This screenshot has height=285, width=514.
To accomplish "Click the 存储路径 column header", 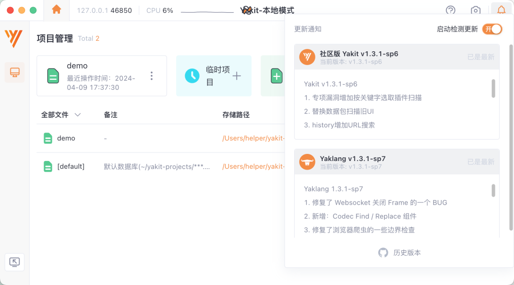I will coord(236,115).
